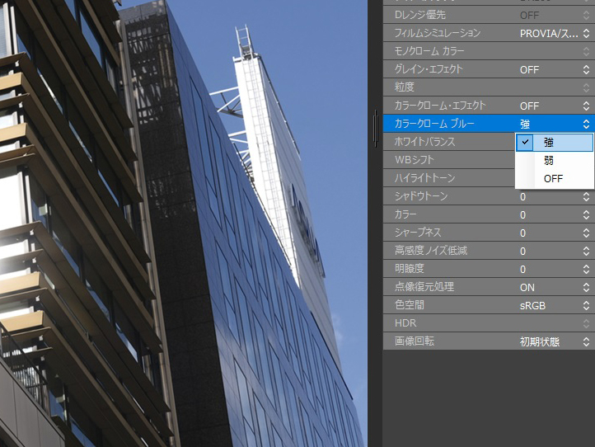Click the highlighted カラークローム ブルー label
Viewport: 595px width, 447px height.
(434, 124)
